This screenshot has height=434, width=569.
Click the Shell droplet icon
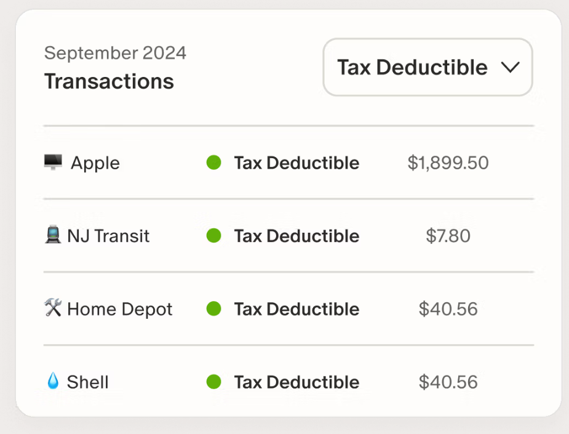pos(52,382)
